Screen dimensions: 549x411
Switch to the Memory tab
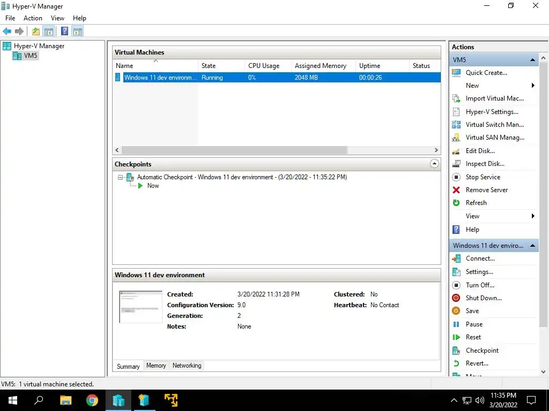click(x=156, y=366)
